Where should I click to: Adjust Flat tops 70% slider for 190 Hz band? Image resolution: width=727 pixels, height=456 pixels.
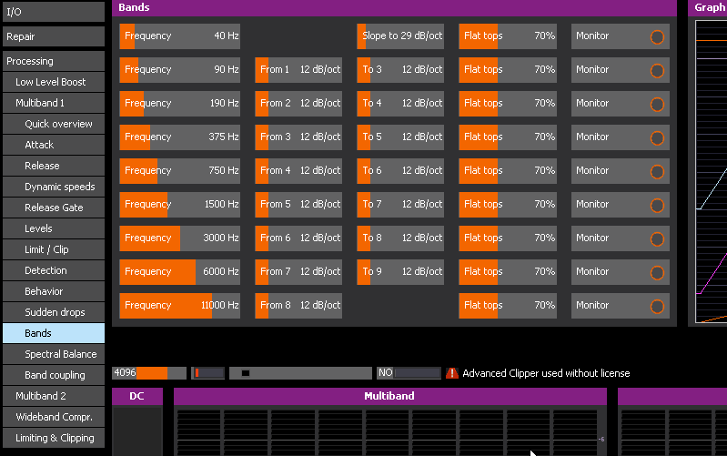(x=507, y=103)
